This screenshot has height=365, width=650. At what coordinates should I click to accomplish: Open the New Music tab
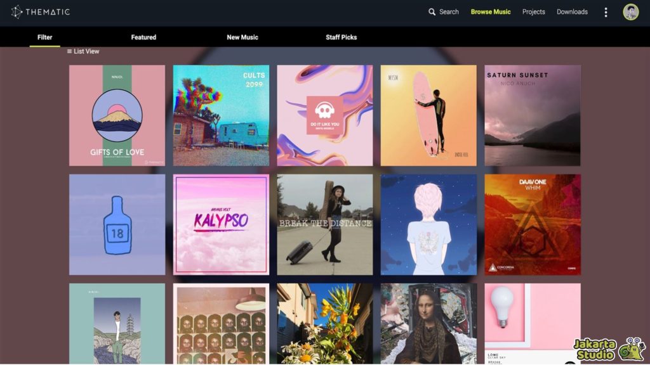tap(242, 37)
